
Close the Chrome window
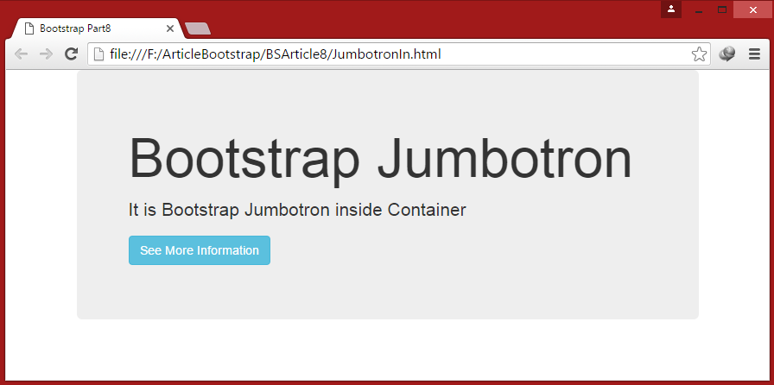pyautogui.click(x=752, y=9)
